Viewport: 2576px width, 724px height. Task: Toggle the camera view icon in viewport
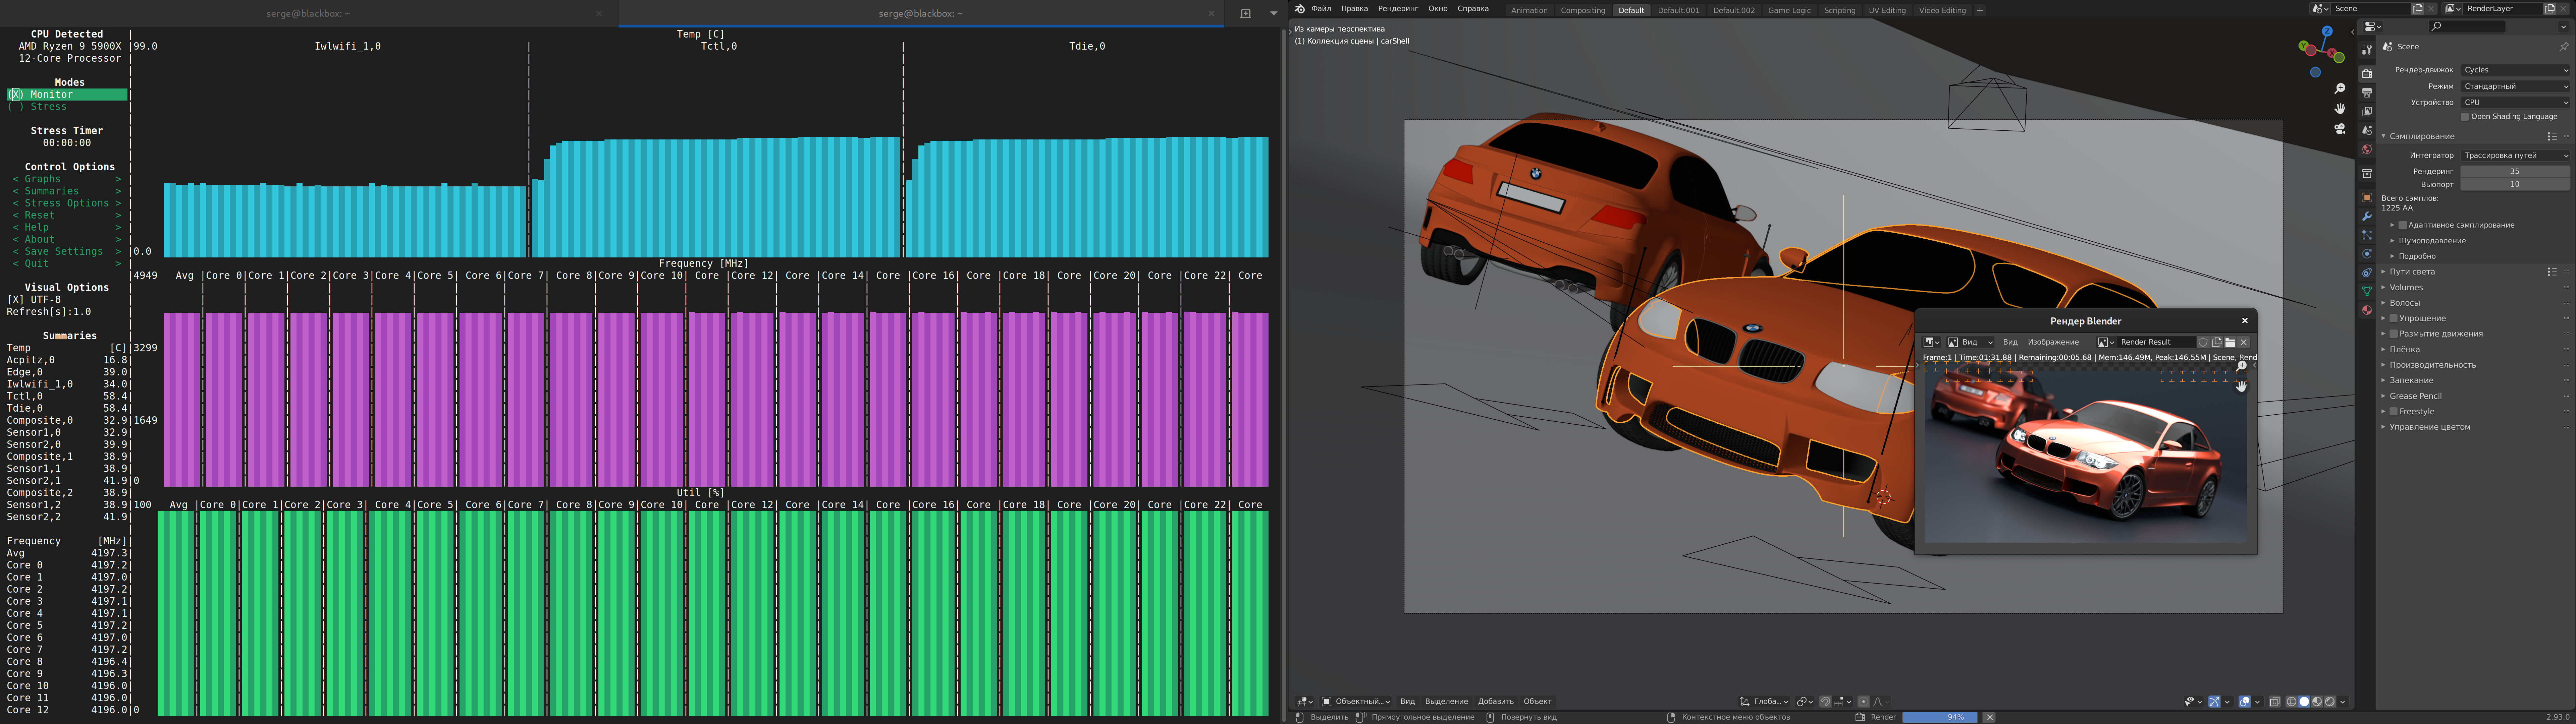pyautogui.click(x=2340, y=129)
